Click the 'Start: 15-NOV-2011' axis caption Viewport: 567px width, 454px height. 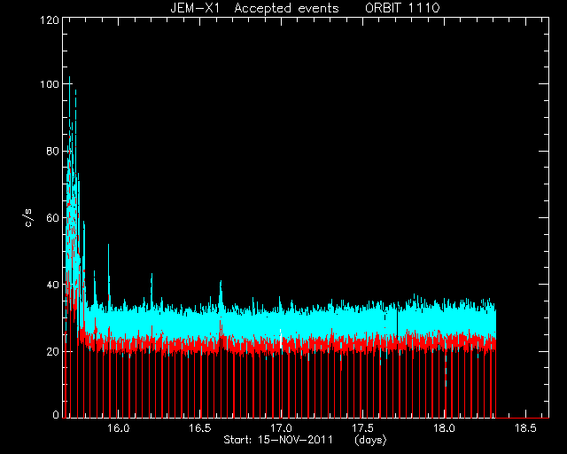pos(278,440)
